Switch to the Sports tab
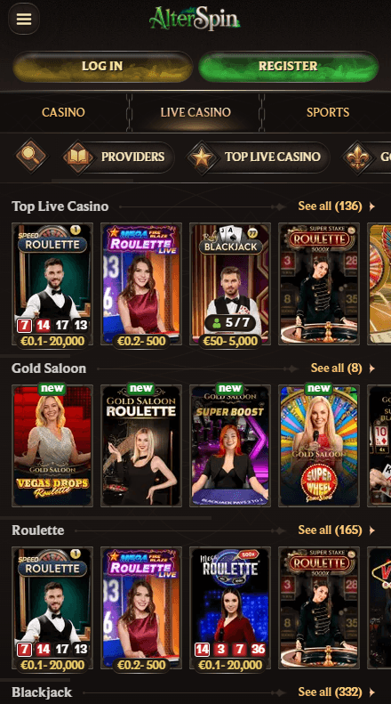The width and height of the screenshot is (391, 704). 328,112
